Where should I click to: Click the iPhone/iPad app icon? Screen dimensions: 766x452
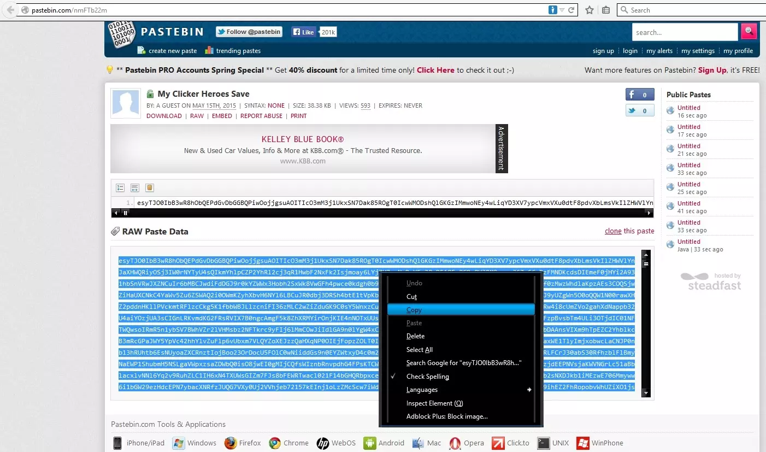click(117, 443)
